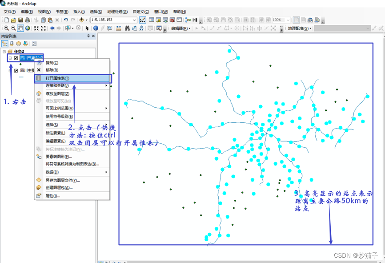Click the Fixed Zoom In icon
385x263 pixels.
pos(36,28)
